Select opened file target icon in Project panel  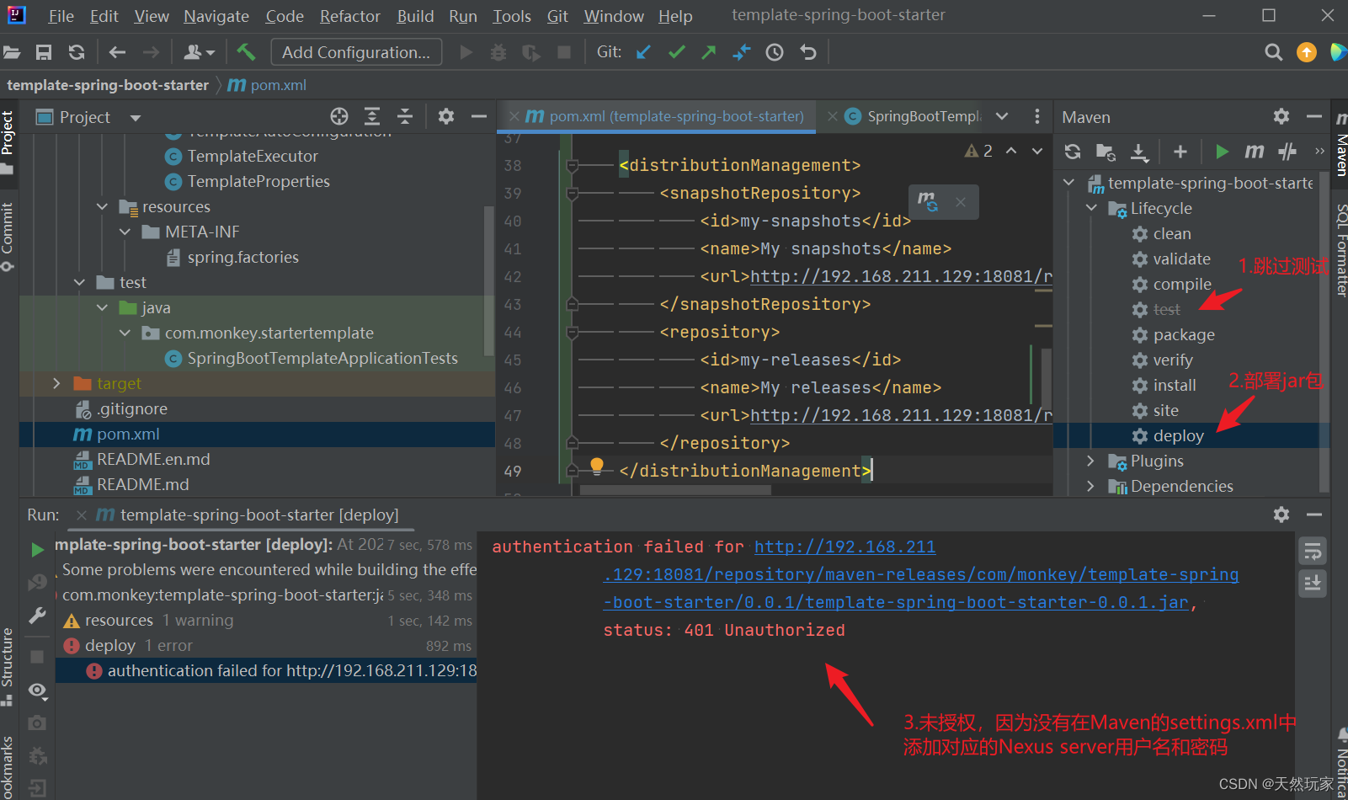click(339, 116)
